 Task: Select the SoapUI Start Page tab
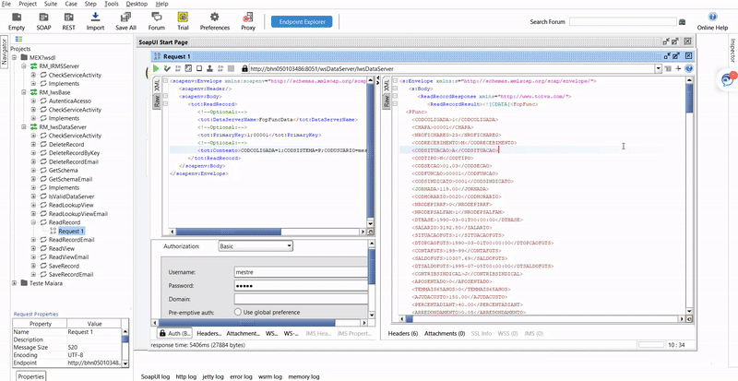163,42
